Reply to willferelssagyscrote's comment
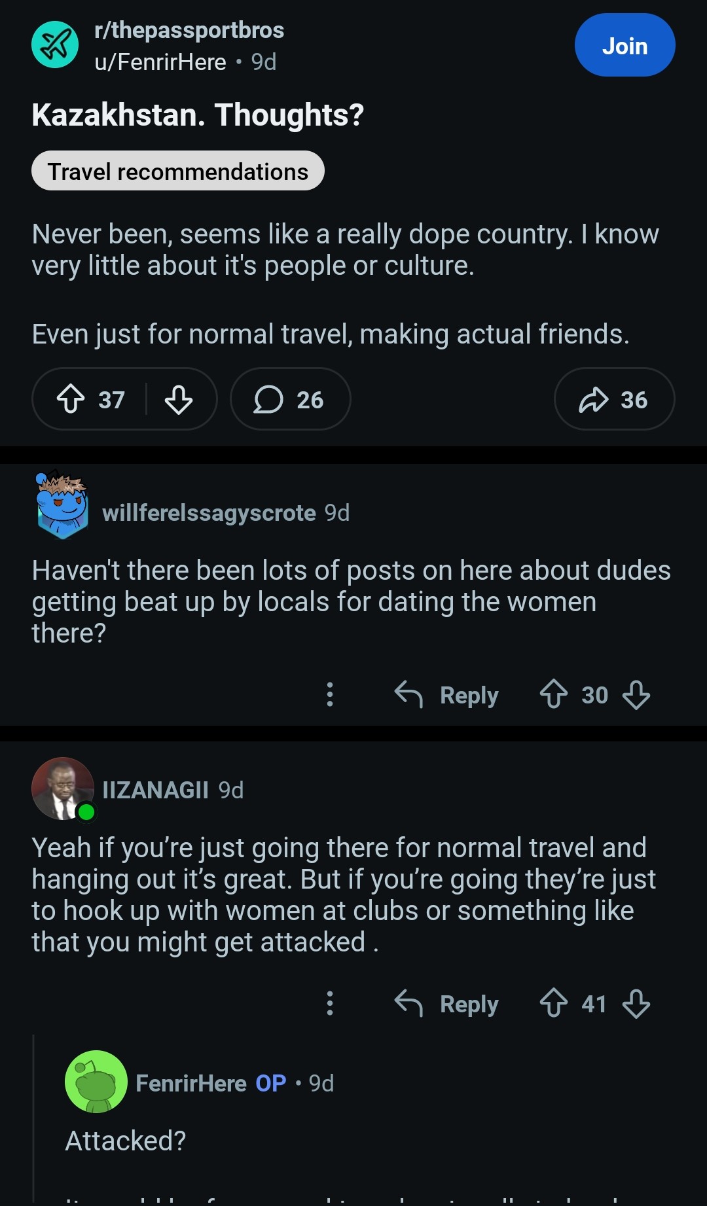 tap(447, 694)
